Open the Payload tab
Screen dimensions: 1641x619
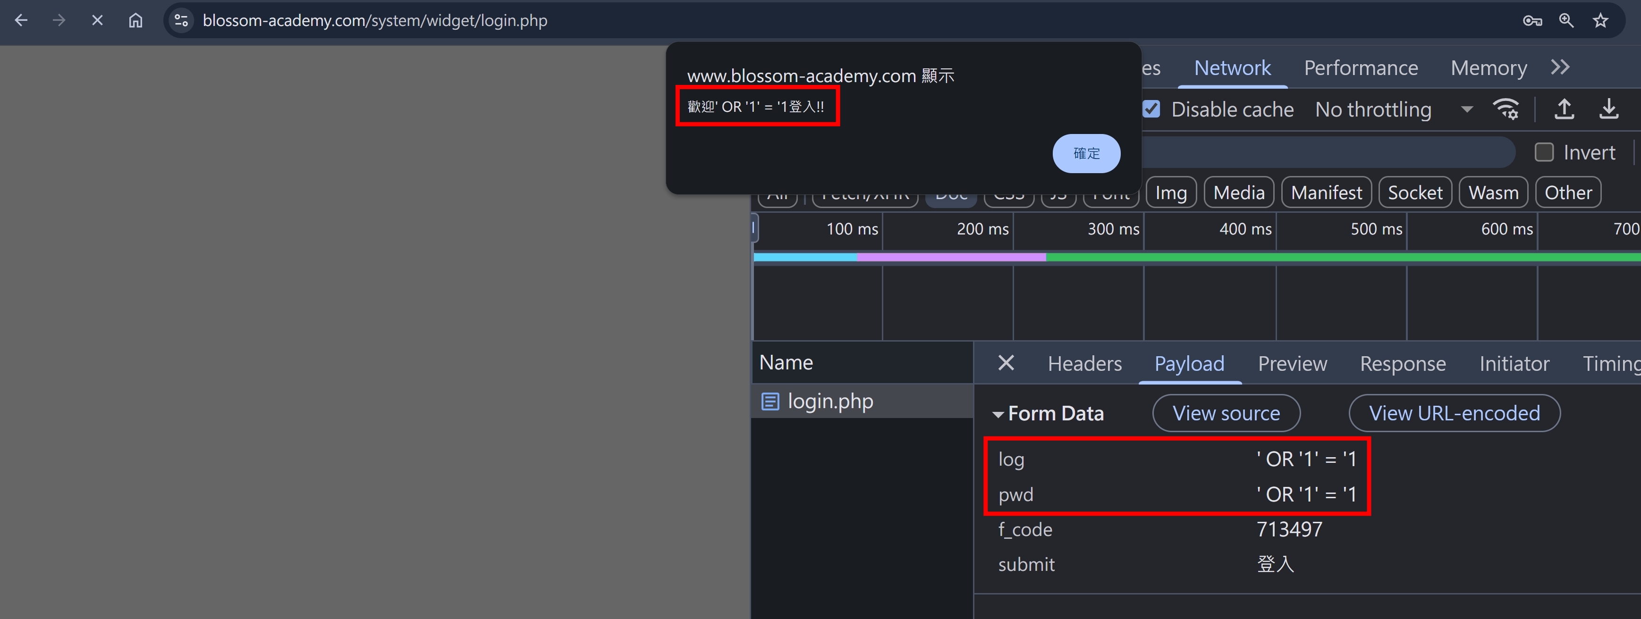coord(1189,364)
